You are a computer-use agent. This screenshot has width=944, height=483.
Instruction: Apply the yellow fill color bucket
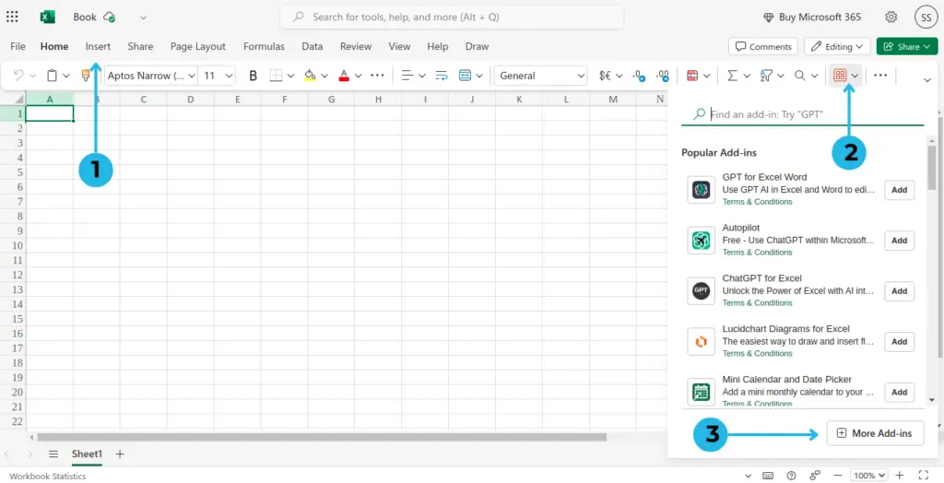coord(310,76)
